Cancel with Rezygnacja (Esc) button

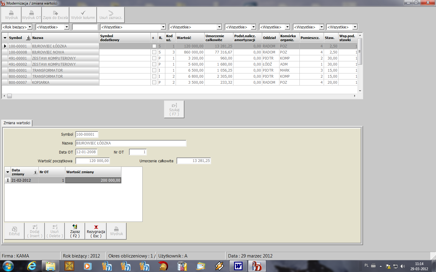[x=96, y=231]
